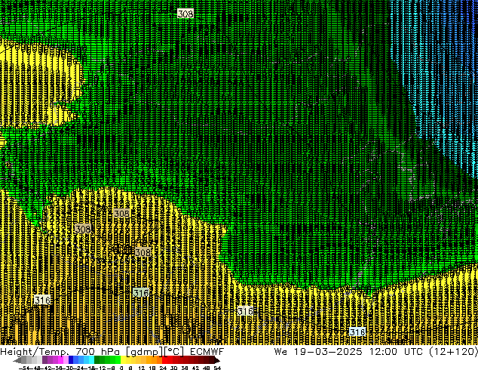The width and height of the screenshot is (478, 370).
Task: Select the leftmost 308 label in yellow area
Action: (x=82, y=229)
